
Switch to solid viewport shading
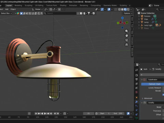(x=122, y=9)
